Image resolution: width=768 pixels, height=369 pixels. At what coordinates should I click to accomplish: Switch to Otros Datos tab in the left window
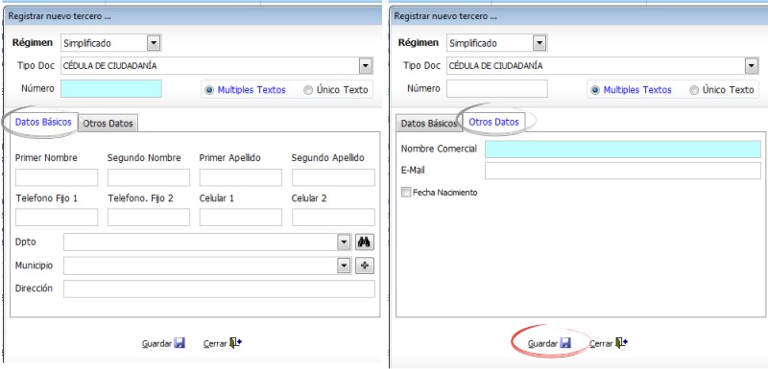point(108,124)
